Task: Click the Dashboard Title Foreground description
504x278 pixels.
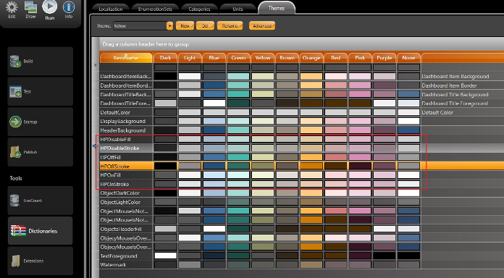Action: 455,104
